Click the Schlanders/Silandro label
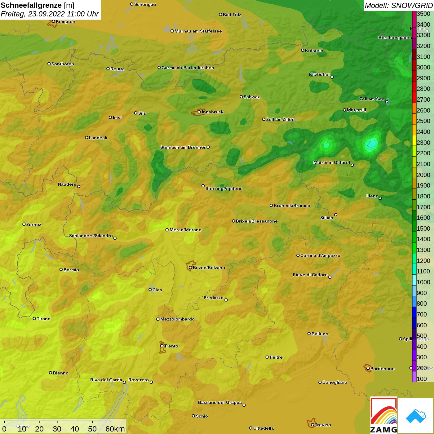434x434 pixels. (x=91, y=236)
